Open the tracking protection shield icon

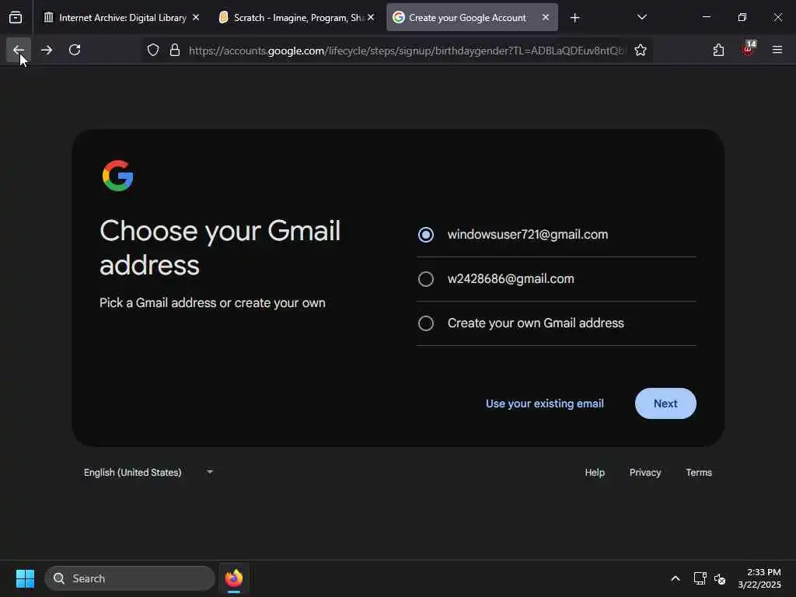[153, 50]
